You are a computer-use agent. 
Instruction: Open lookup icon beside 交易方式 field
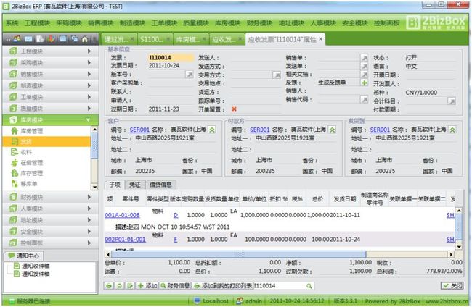tap(277, 75)
